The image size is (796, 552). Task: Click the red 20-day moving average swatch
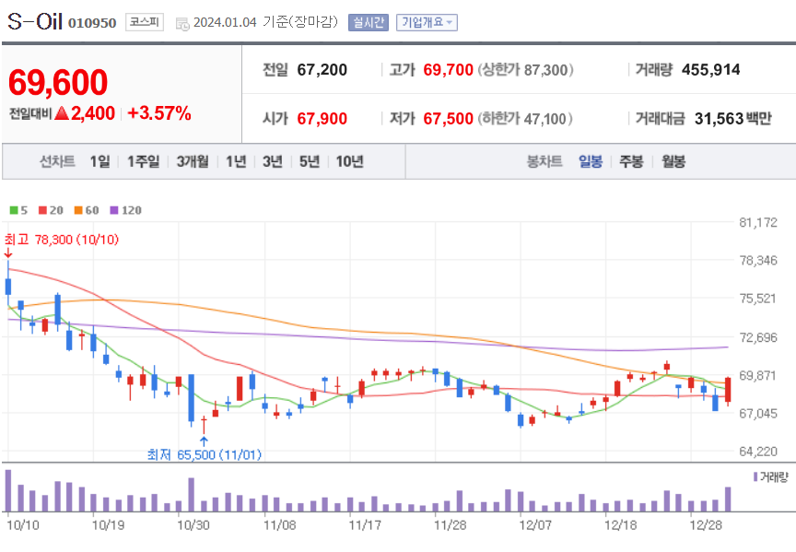coord(42,210)
